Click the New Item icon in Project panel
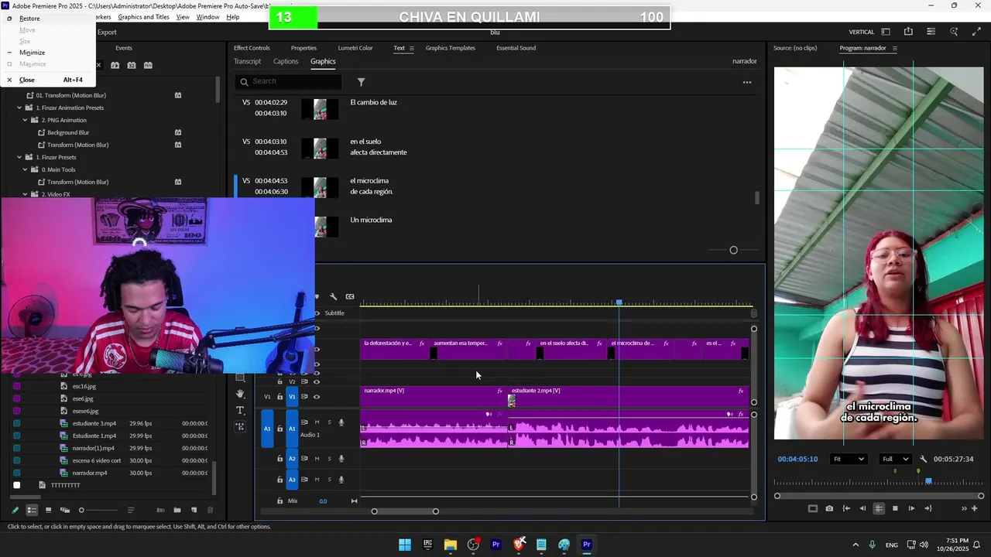Screen dimensions: 991x557 click(194, 510)
